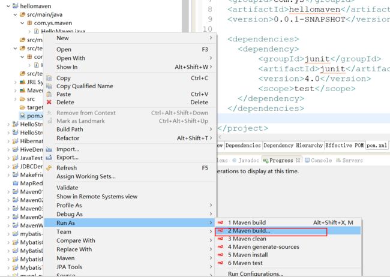Viewport: 390px width, 277px height.
Task: Click the m2 icon beside 5 Maven install
Action: coord(220,255)
